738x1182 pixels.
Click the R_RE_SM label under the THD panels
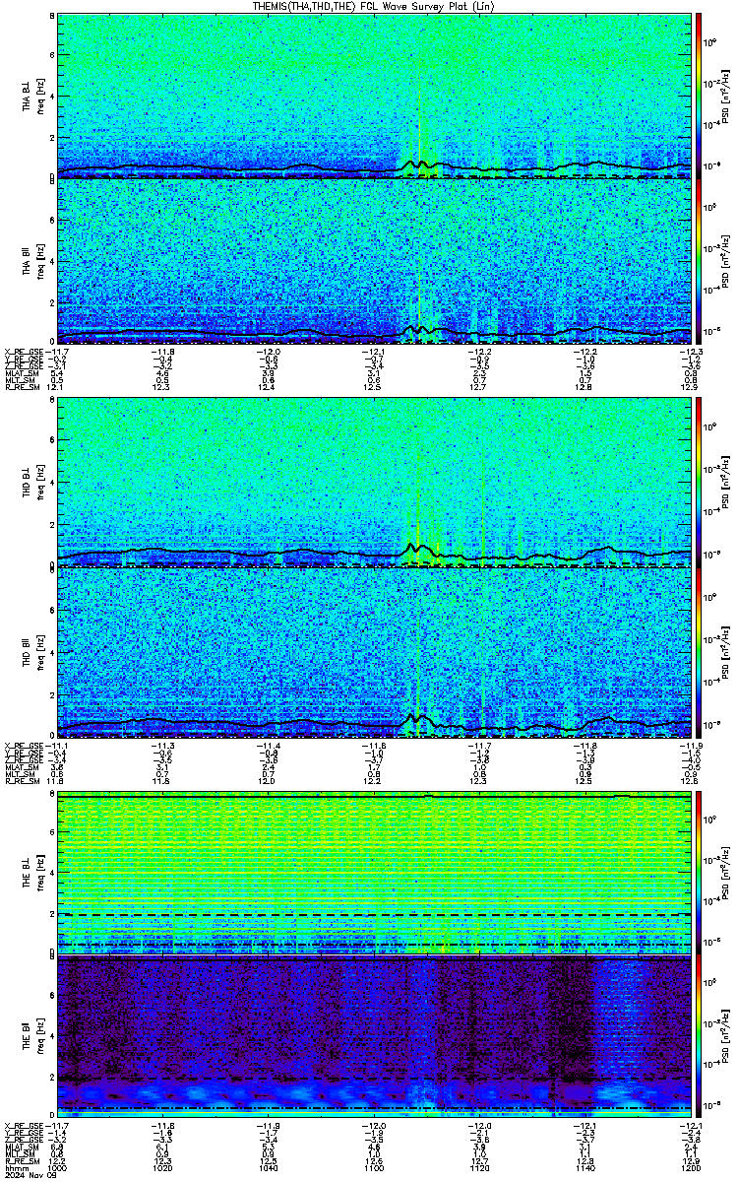click(x=22, y=781)
